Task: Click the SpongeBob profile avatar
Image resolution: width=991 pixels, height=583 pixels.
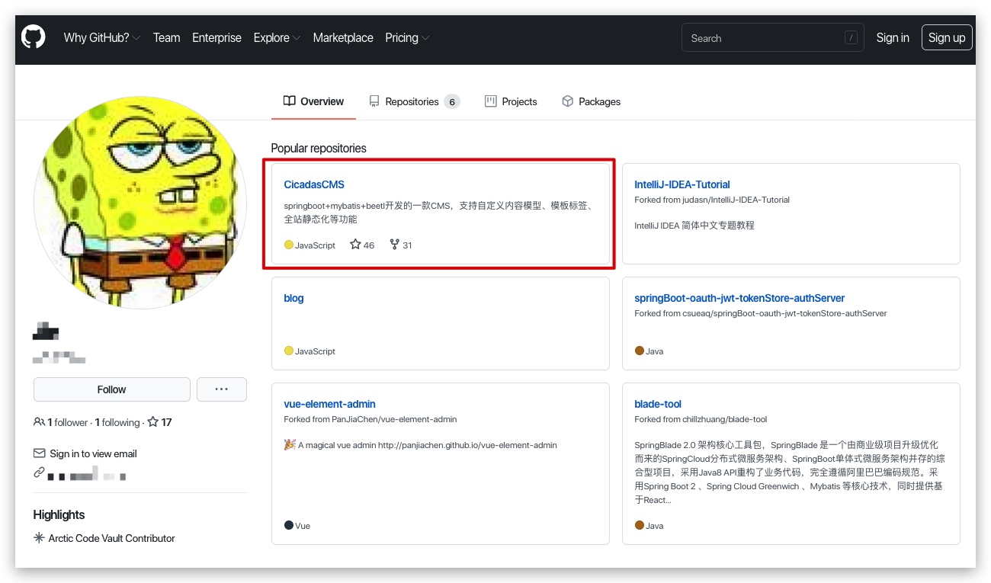Action: 140,203
